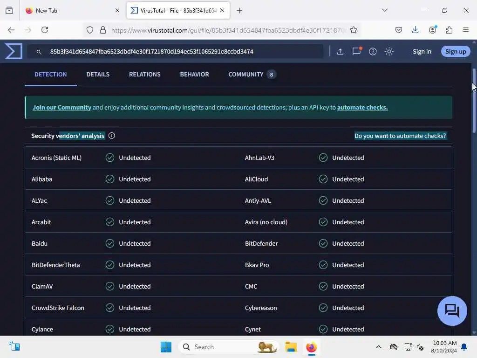Viewport: 477px width, 358px height.
Task: Click the Bkav Pro vendor name
Action: (x=257, y=265)
